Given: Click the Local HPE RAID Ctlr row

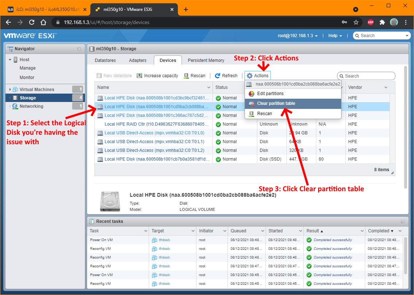Looking at the screenshot, I should coord(242,124).
